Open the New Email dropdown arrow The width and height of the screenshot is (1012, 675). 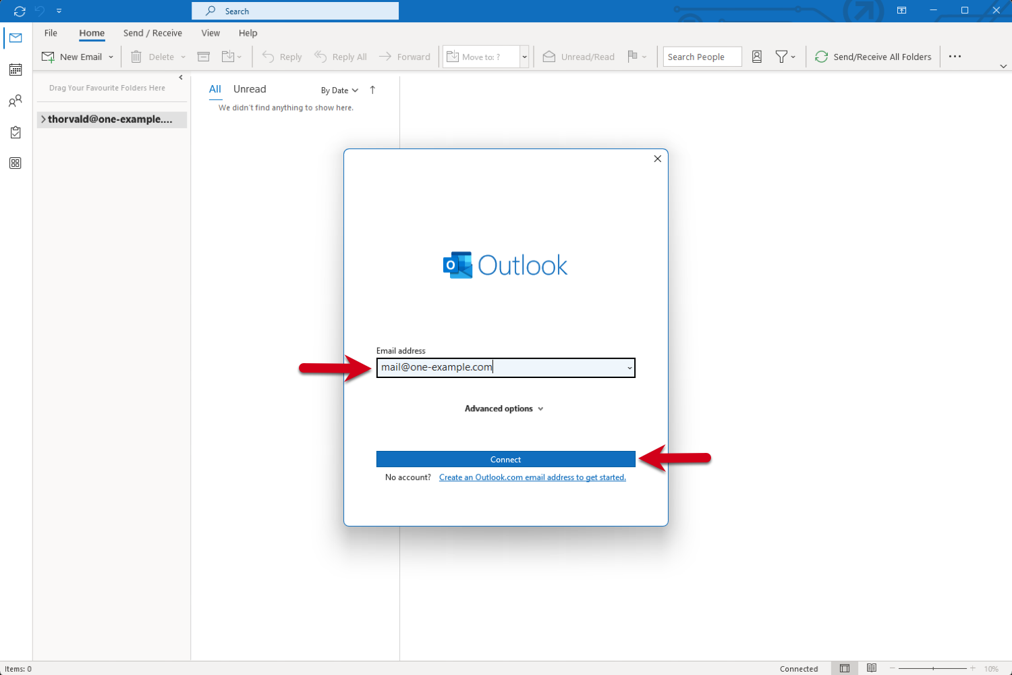[x=111, y=57]
